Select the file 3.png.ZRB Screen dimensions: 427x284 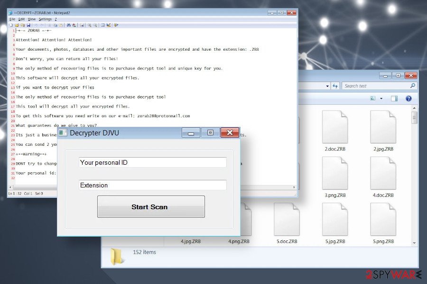[x=335, y=177]
